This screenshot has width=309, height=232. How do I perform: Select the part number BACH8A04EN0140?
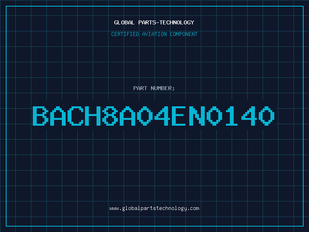tap(153, 116)
